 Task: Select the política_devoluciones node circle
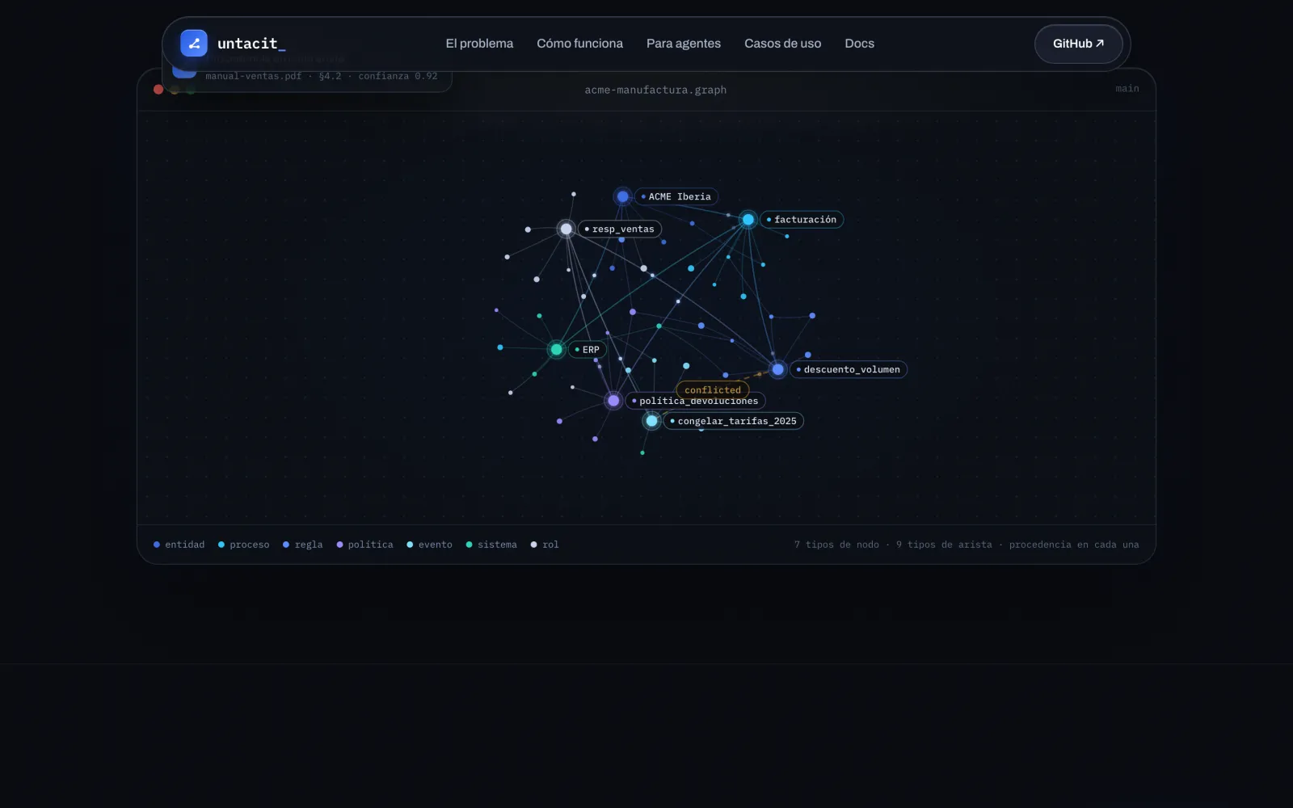tap(613, 401)
